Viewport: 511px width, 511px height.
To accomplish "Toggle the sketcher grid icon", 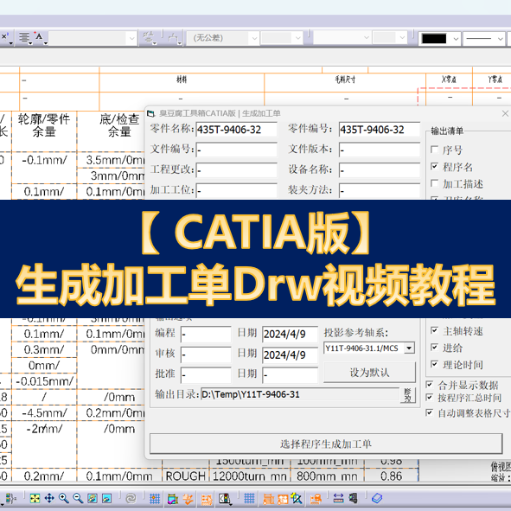I will 155,498.
